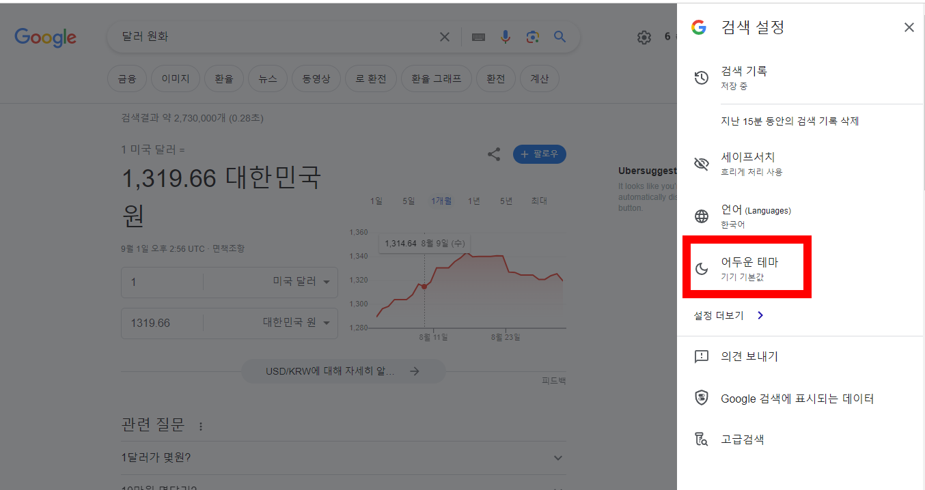Open the three-dot menu next to 관련 질문
Screen dimensions: 925x490
tap(201, 427)
